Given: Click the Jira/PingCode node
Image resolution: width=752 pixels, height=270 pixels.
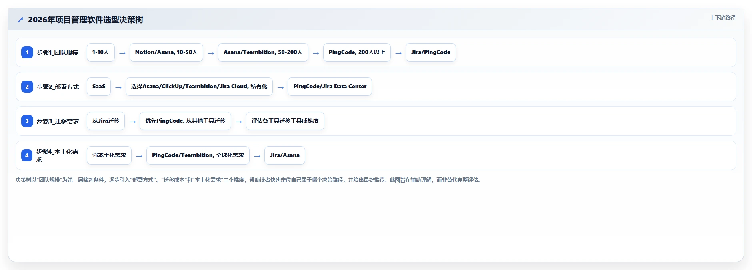Looking at the screenshot, I should tap(431, 52).
